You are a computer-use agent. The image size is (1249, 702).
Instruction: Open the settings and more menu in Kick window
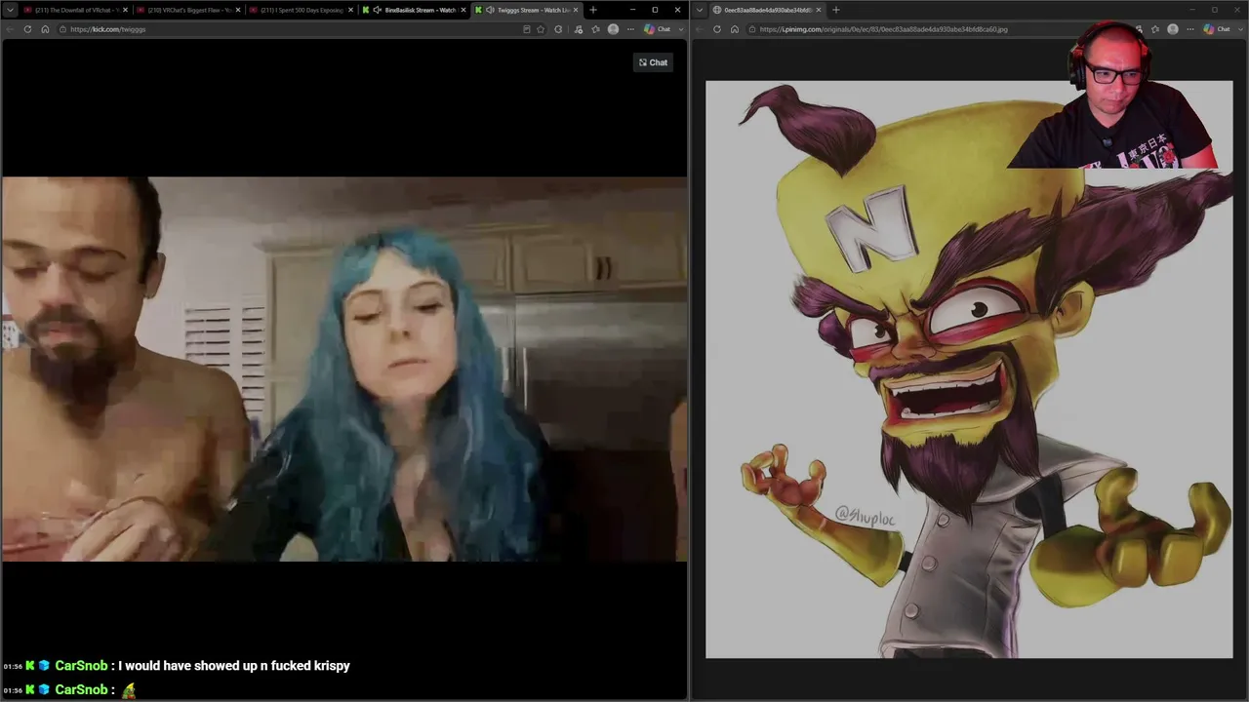pos(630,29)
